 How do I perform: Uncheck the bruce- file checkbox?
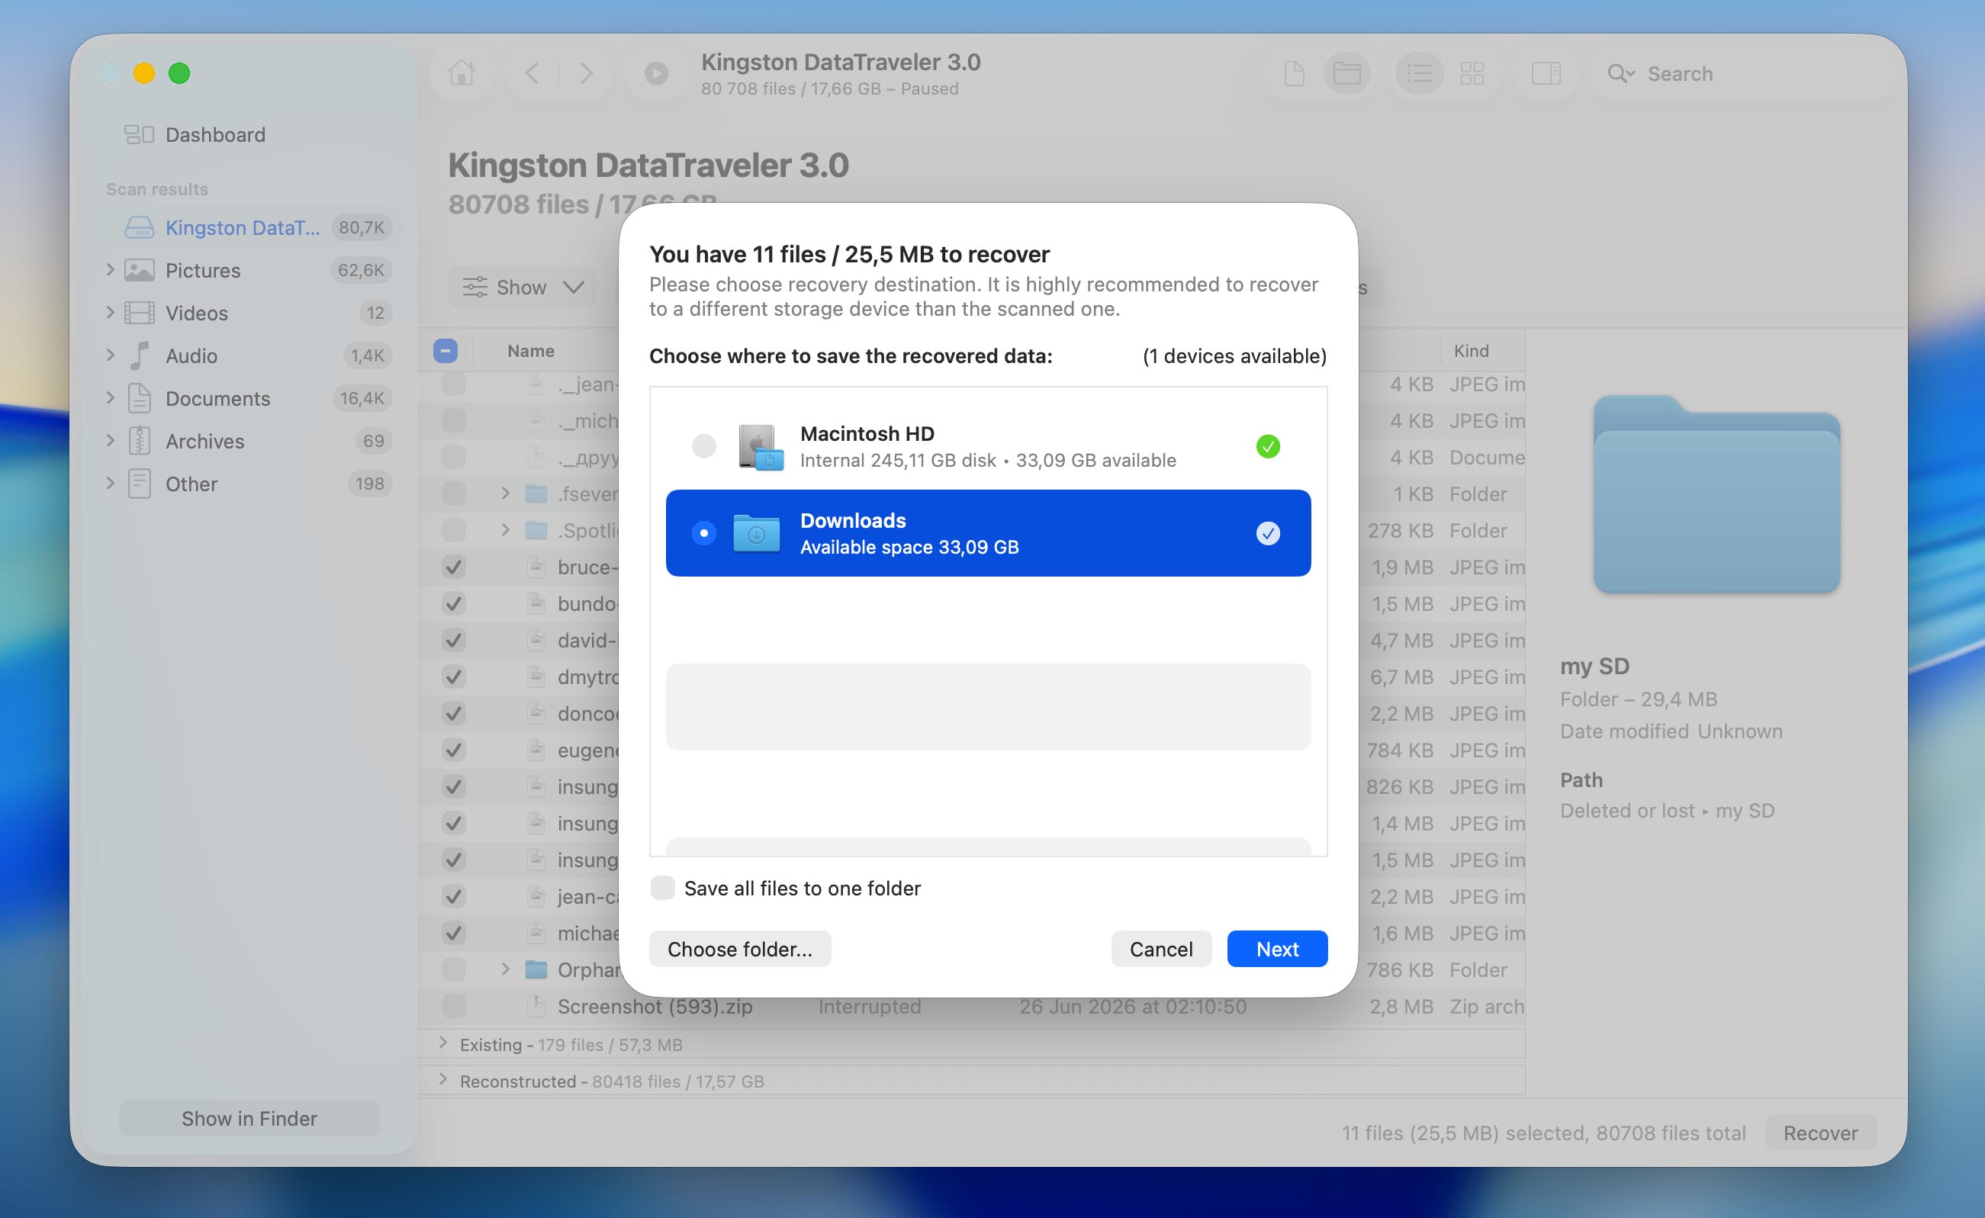[454, 567]
